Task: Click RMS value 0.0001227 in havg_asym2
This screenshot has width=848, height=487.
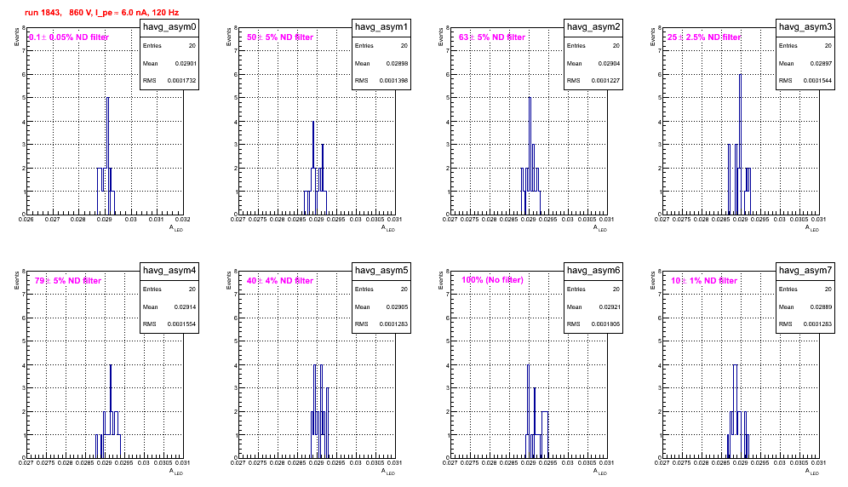Action: pyautogui.click(x=605, y=81)
